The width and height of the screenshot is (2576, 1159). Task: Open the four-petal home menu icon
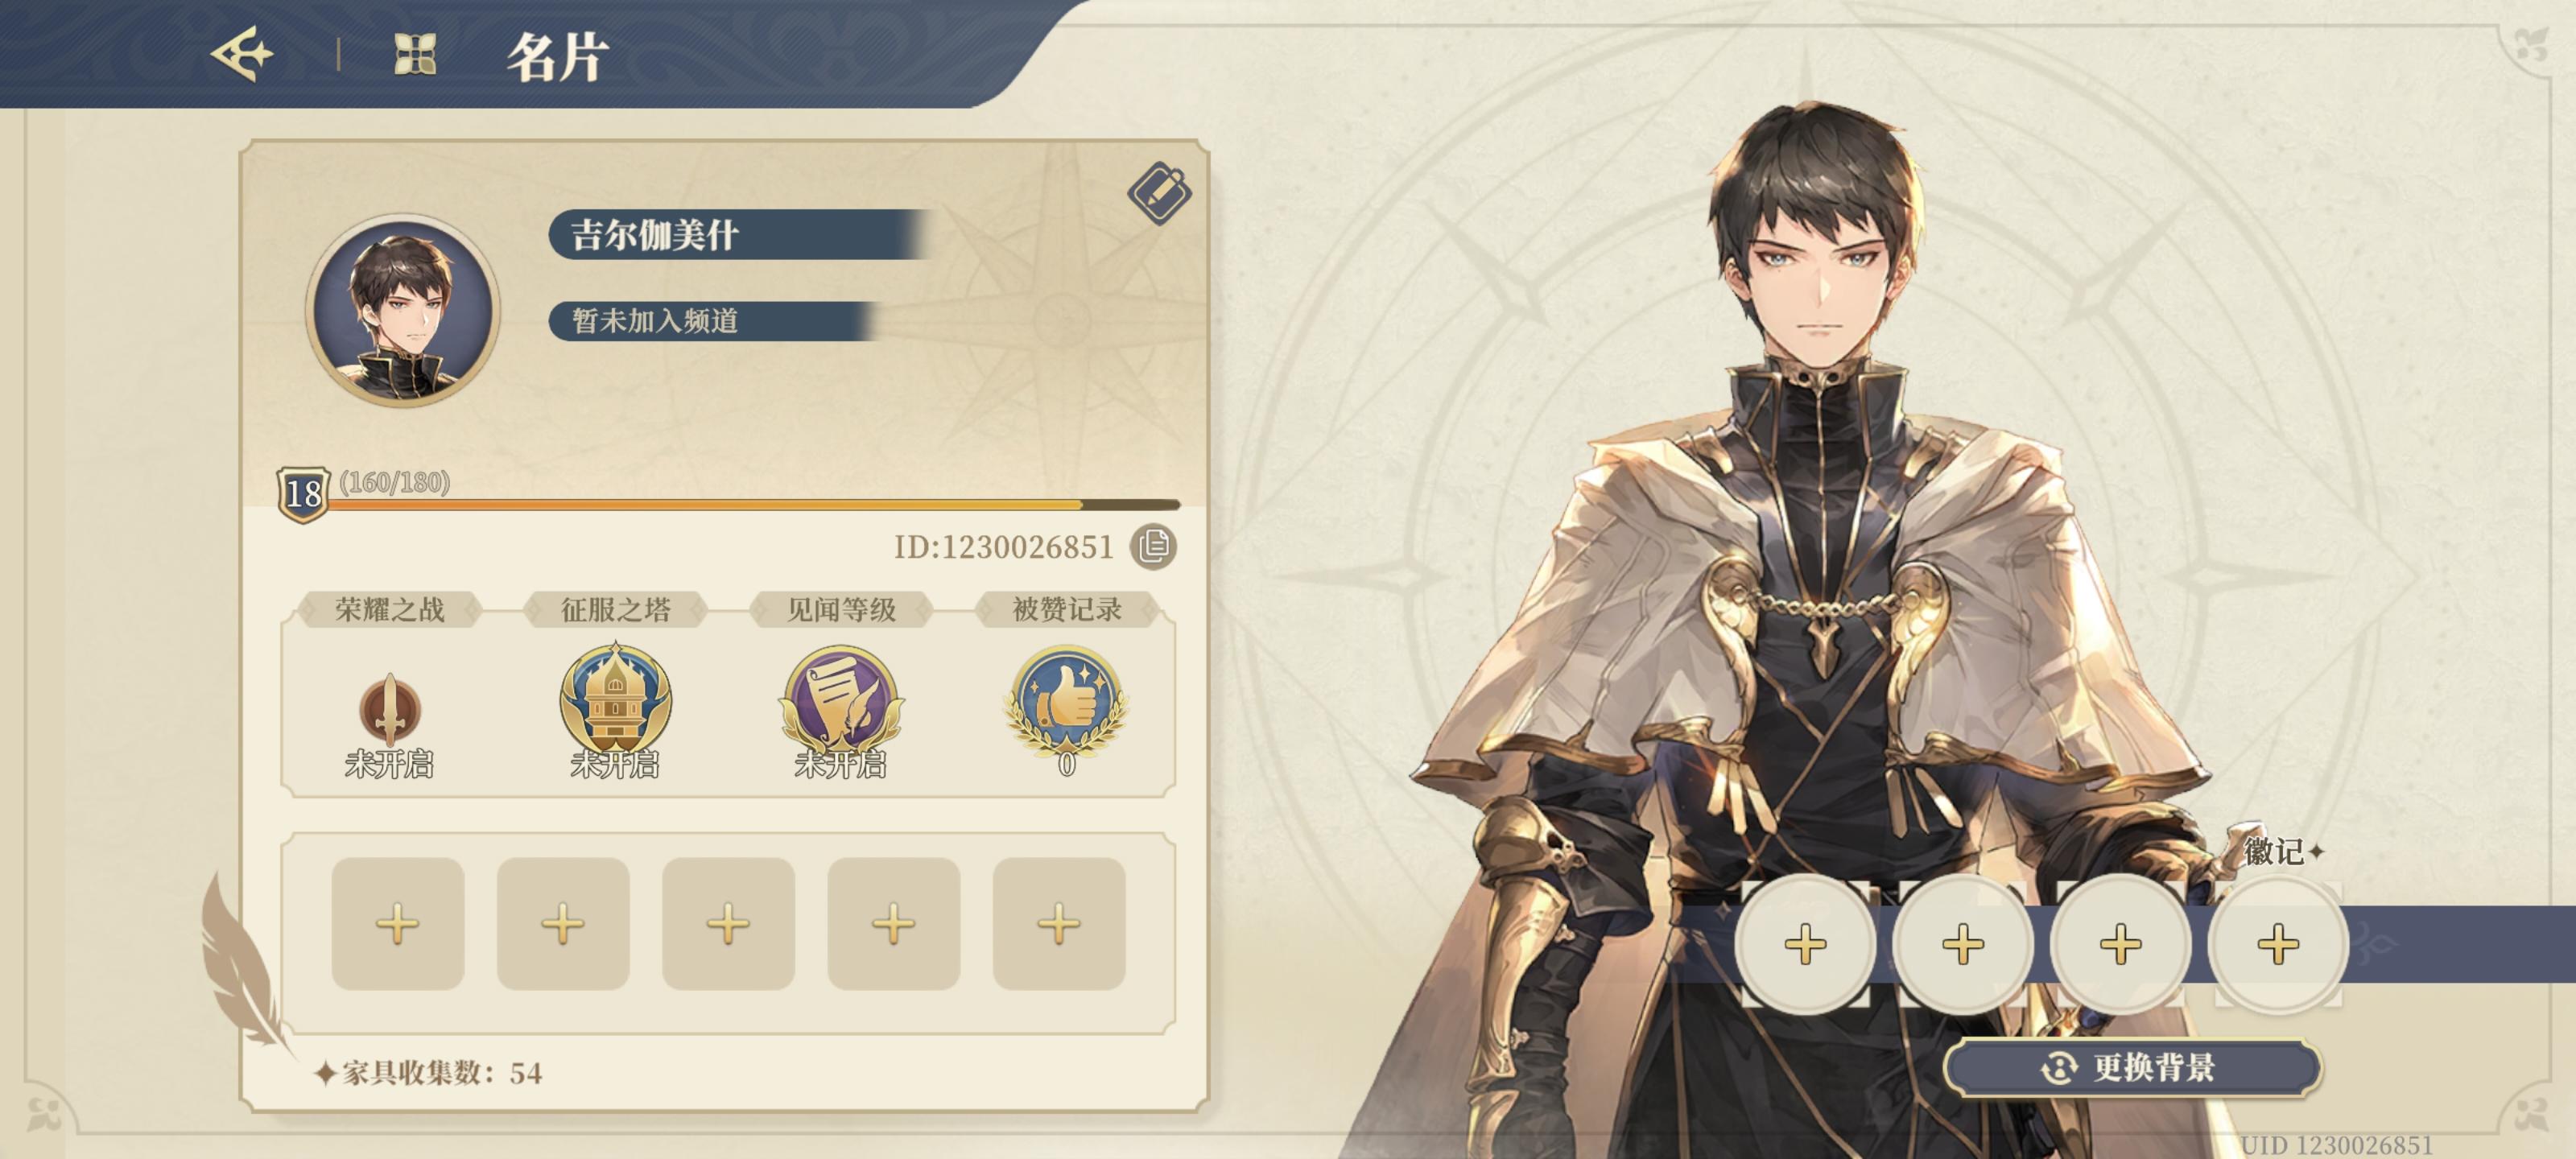(x=415, y=54)
